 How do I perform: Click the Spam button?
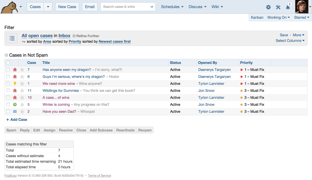click(11, 130)
